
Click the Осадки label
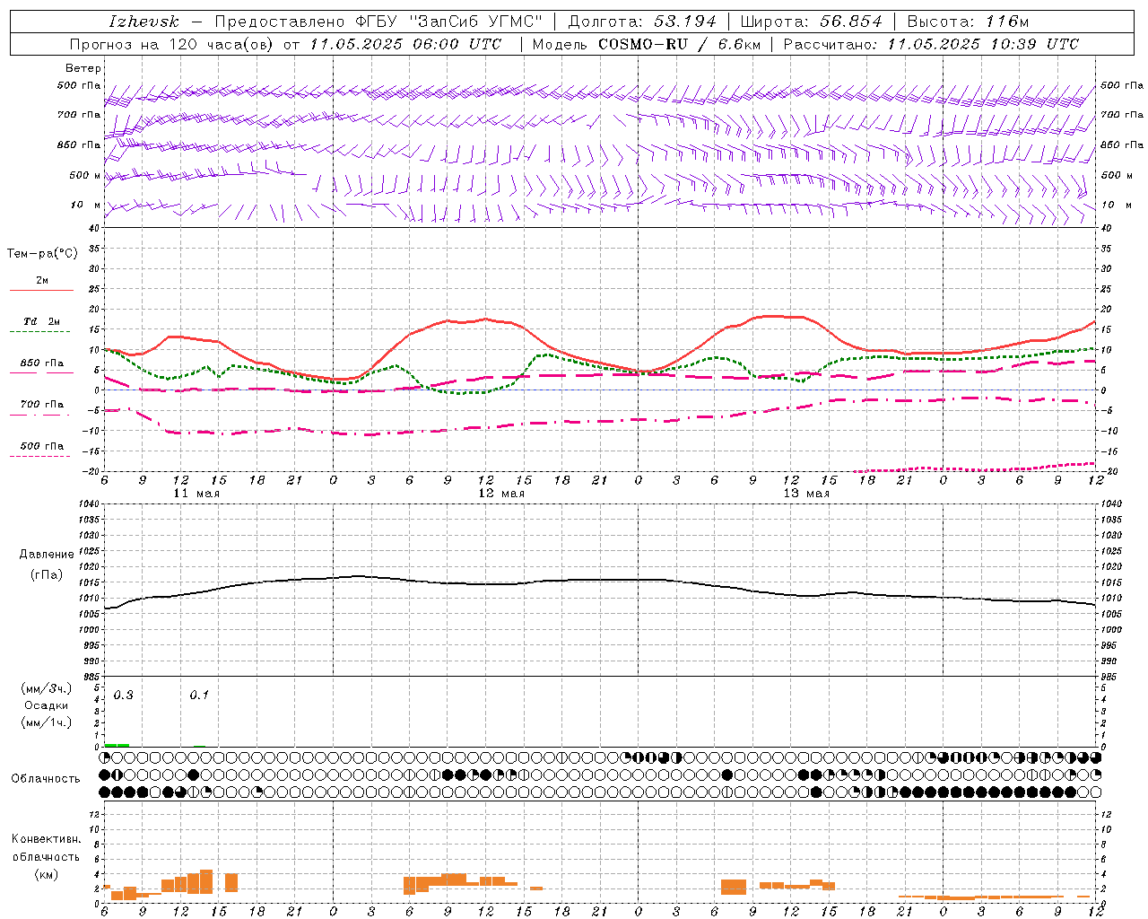tap(47, 705)
